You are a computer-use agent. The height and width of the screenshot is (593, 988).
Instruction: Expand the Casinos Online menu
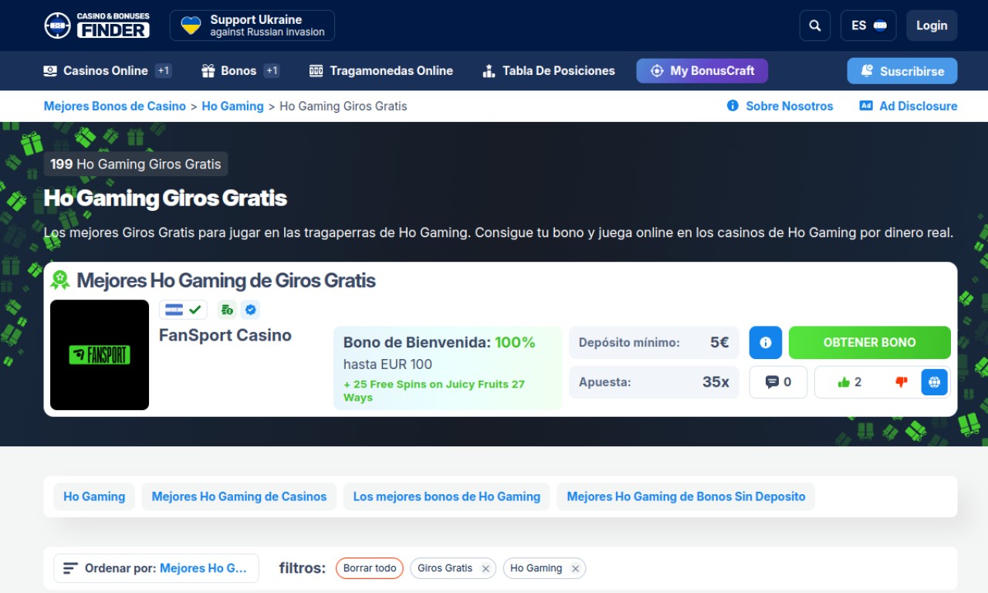[106, 71]
